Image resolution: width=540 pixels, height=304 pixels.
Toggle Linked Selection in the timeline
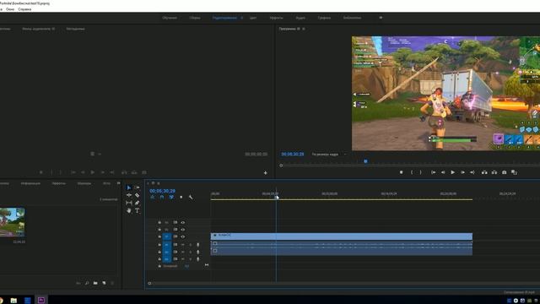(x=171, y=197)
